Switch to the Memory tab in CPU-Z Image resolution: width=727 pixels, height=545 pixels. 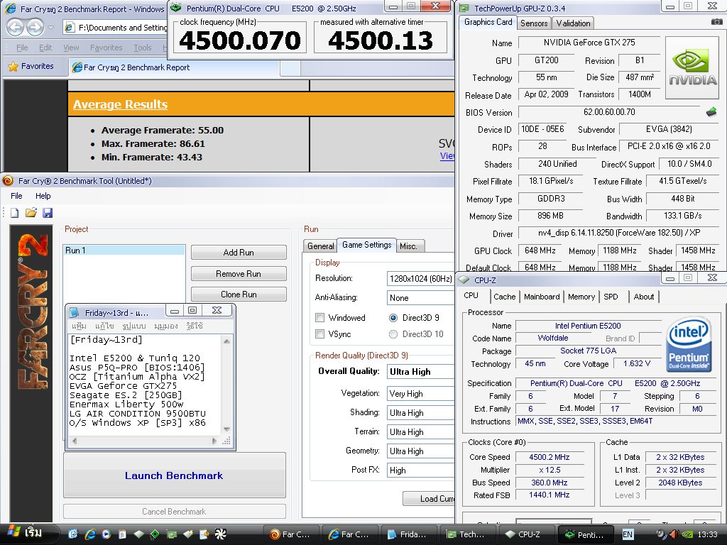coord(581,297)
